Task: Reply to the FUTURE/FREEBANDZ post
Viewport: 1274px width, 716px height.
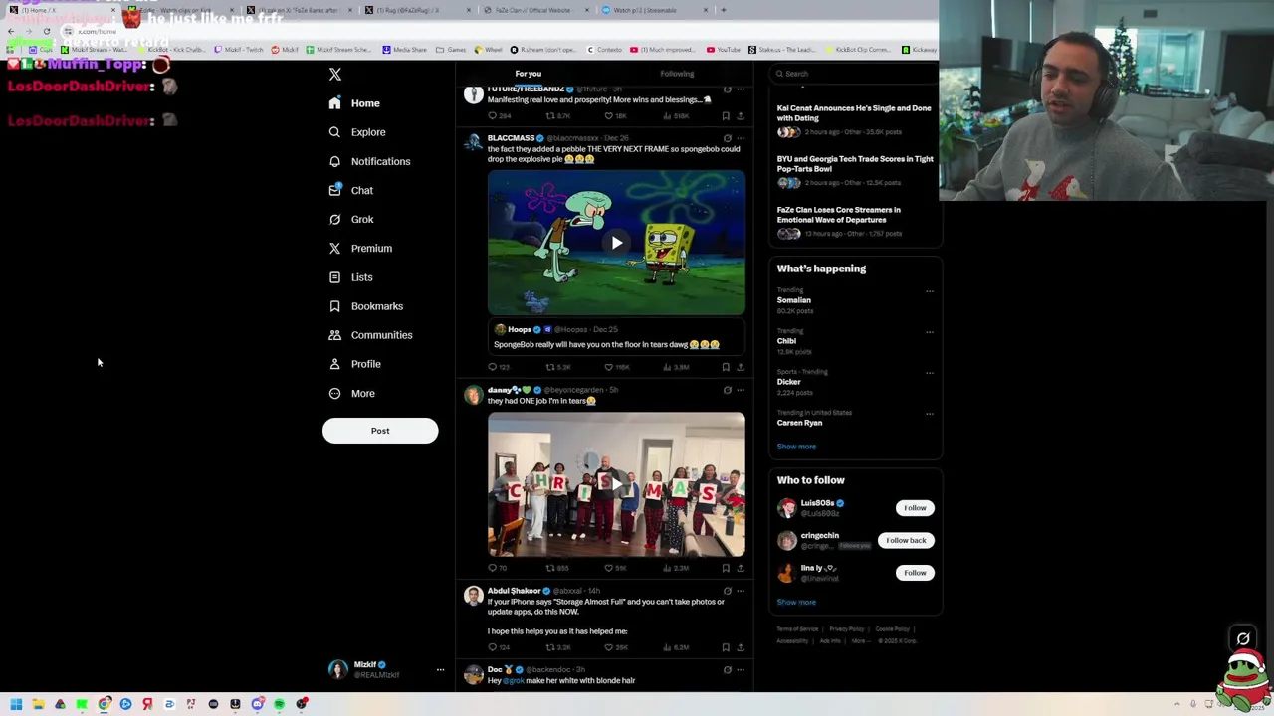Action: click(498, 116)
